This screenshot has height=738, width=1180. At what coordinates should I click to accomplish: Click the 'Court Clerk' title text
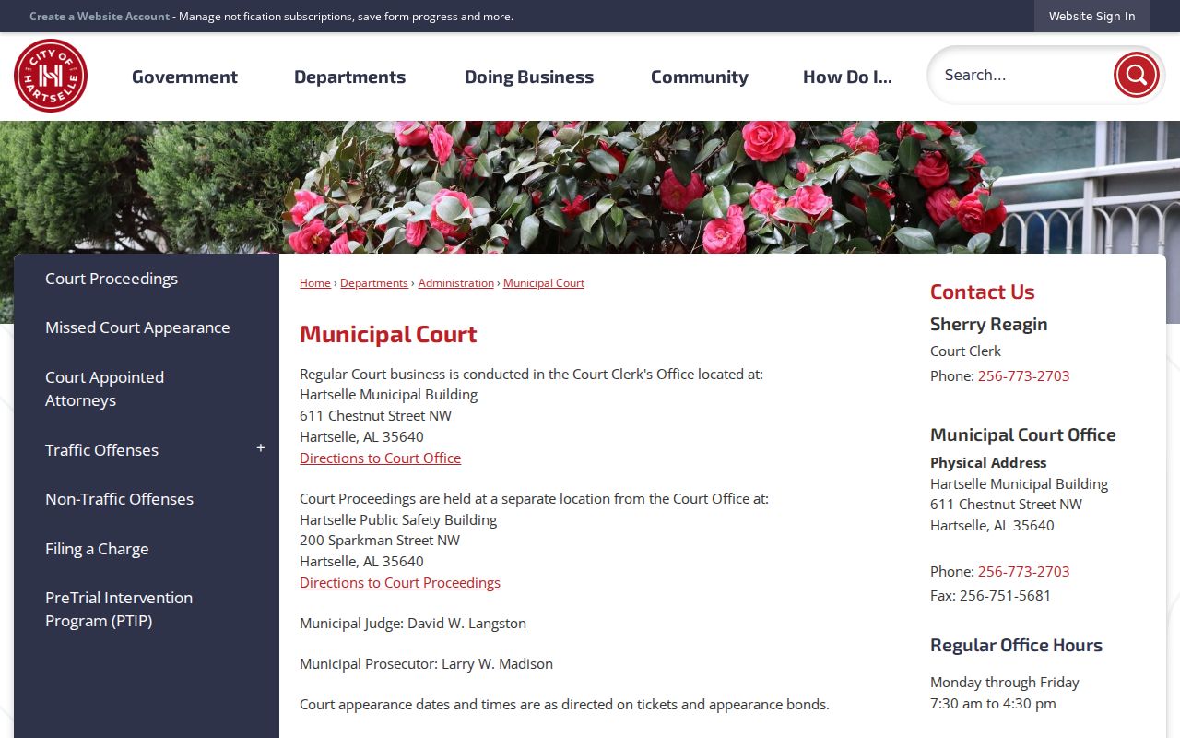965,351
